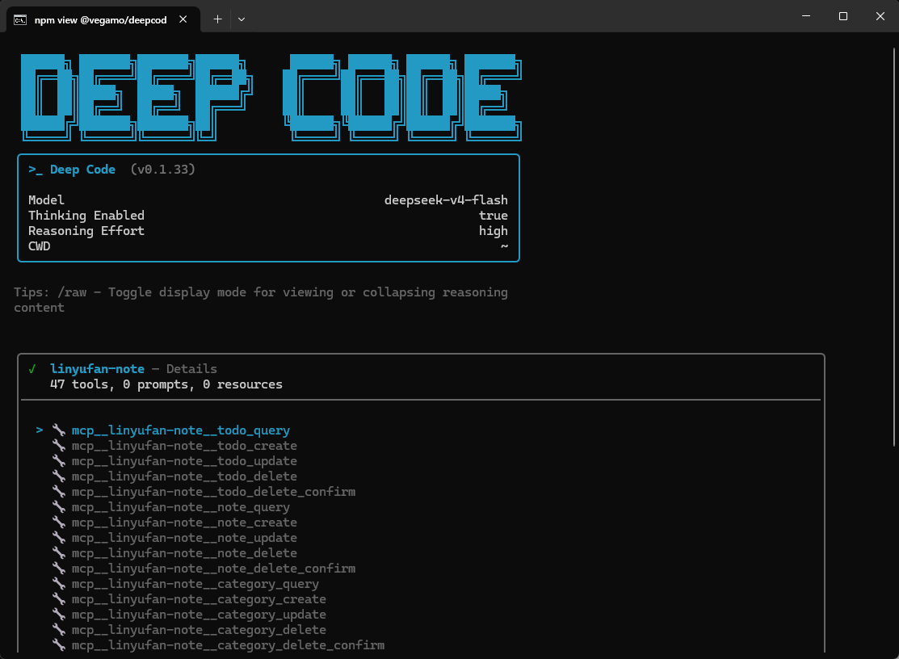
Task: Select mcp__linyufan-note__category_update tool
Action: pyautogui.click(x=199, y=615)
